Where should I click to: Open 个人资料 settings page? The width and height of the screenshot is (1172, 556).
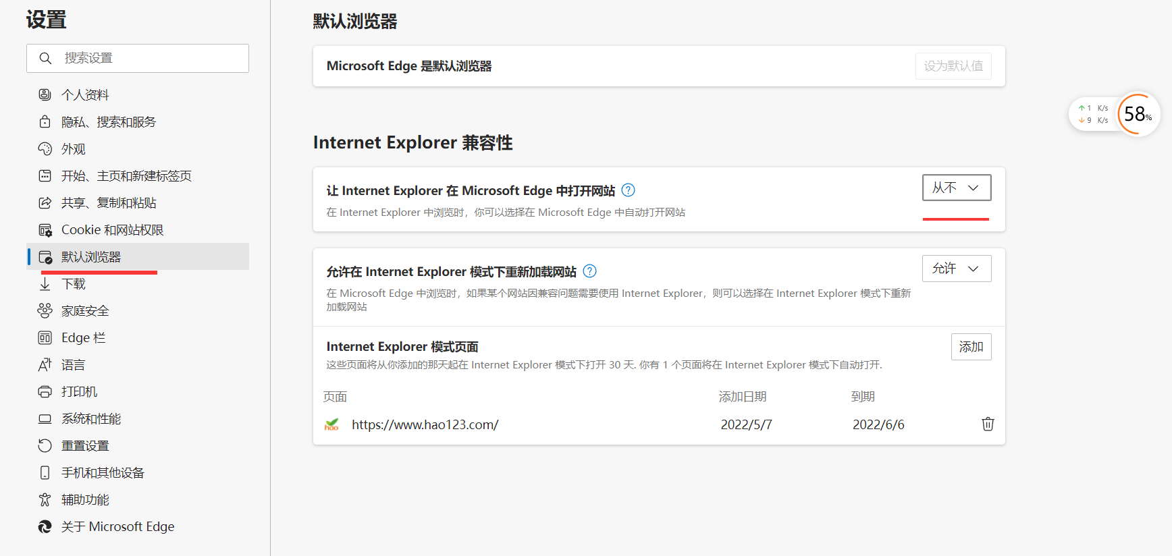point(138,94)
